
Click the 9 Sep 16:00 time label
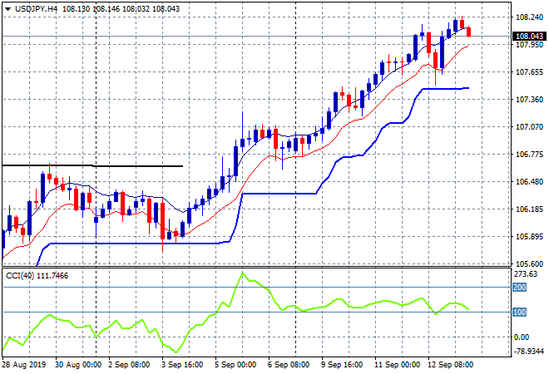pos(342,365)
